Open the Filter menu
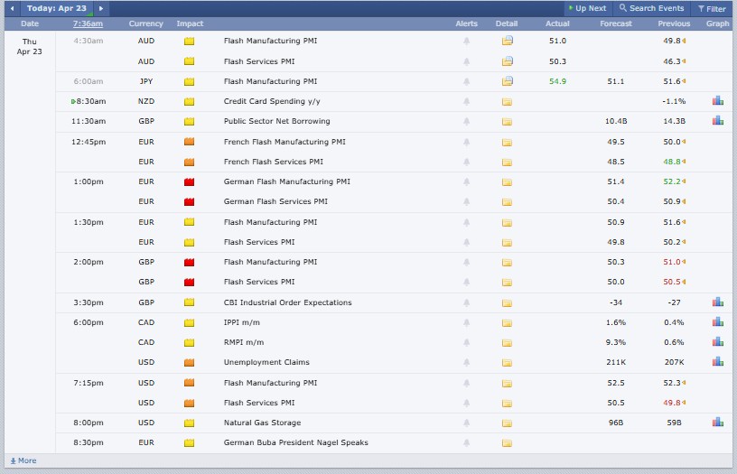The image size is (737, 474). pyautogui.click(x=711, y=8)
